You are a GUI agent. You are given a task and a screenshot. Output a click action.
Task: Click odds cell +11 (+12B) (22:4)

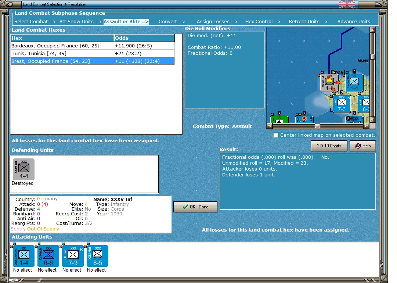click(144, 61)
